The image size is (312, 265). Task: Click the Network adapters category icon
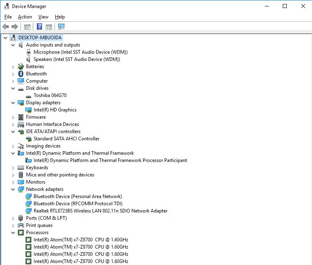(21, 189)
